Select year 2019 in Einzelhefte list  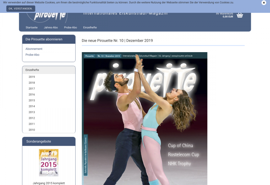click(32, 77)
